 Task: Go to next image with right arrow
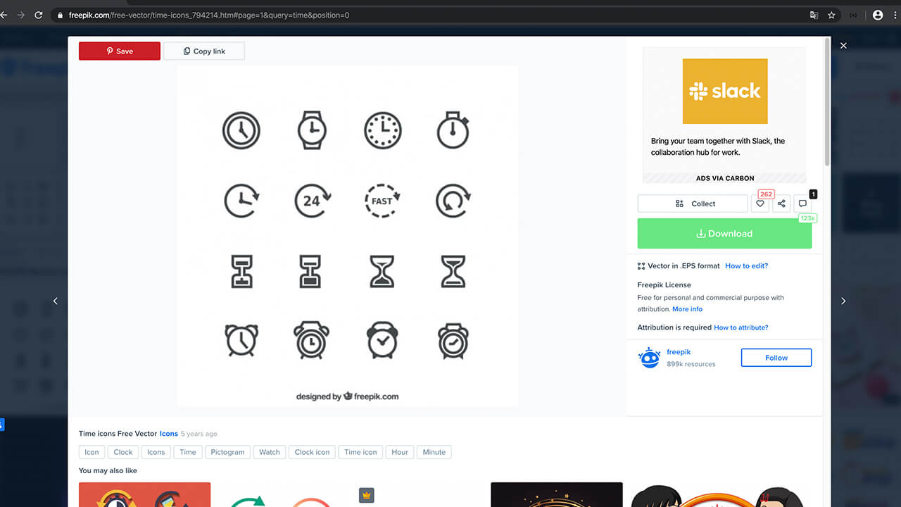pos(843,301)
